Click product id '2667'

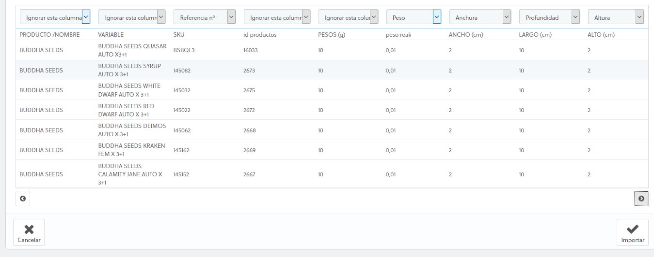pos(249,174)
